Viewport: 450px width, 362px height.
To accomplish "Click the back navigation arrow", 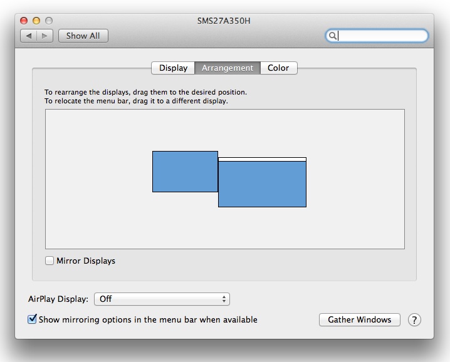I will (28, 36).
